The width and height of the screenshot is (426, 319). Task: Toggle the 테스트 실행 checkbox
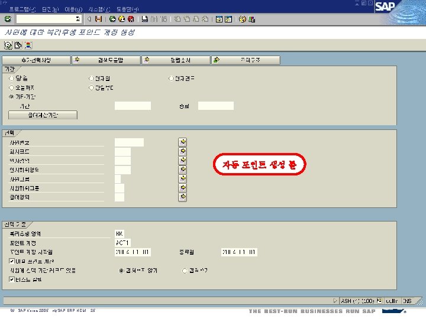[12, 279]
